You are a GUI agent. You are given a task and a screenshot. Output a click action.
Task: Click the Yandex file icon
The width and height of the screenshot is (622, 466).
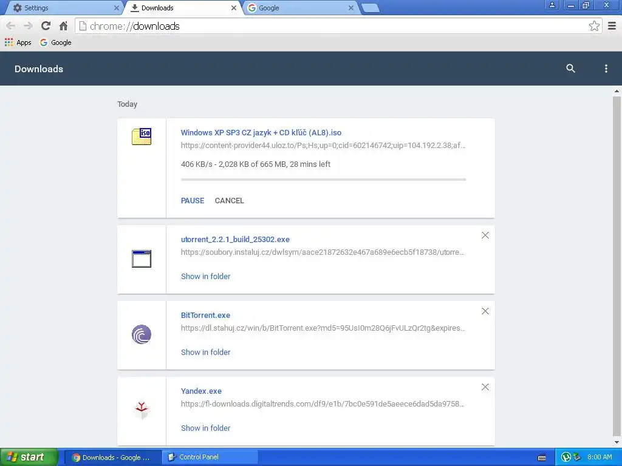click(142, 410)
